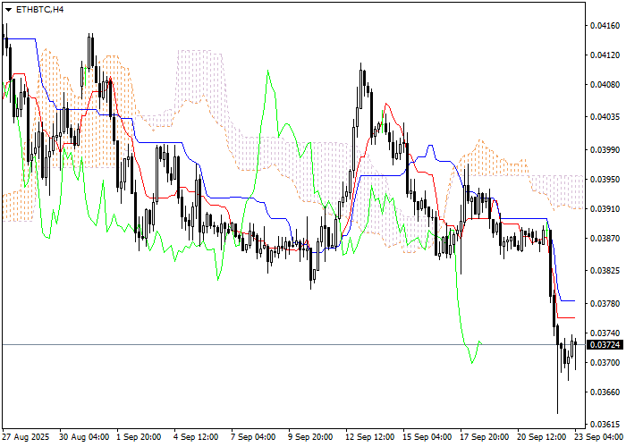This screenshot has height=447, width=626.
Task: Click the 0.03870 price axis label
Action: [x=605, y=239]
